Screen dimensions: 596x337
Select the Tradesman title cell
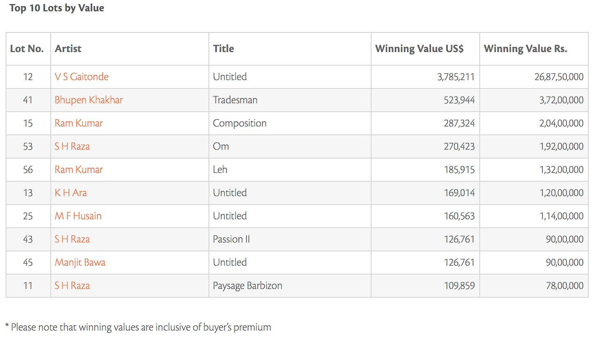290,100
